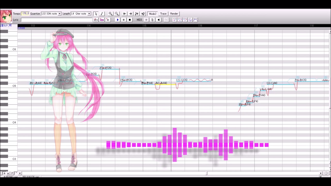Image resolution: width=331 pixels, height=186 pixels.
Task: Click the w button at bottom left
Action: pos(8,173)
